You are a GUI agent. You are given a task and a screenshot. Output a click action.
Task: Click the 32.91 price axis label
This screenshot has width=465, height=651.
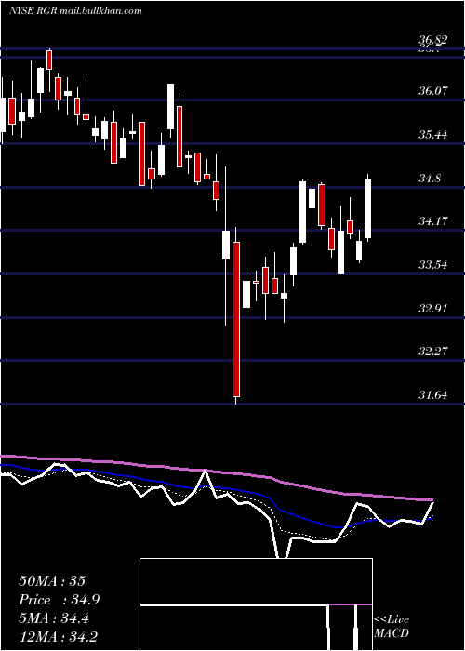pyautogui.click(x=433, y=309)
